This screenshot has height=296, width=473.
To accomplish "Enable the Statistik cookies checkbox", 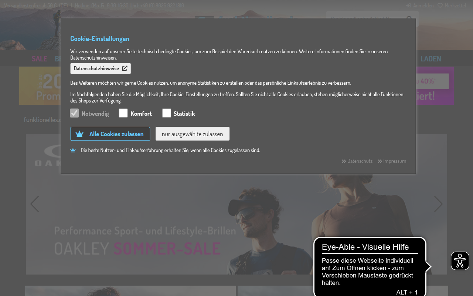I will [166, 113].
